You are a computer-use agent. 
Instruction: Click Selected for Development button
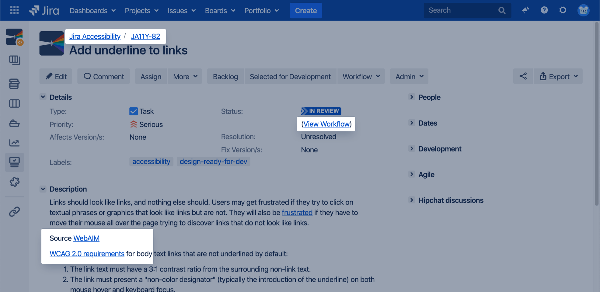pos(290,76)
